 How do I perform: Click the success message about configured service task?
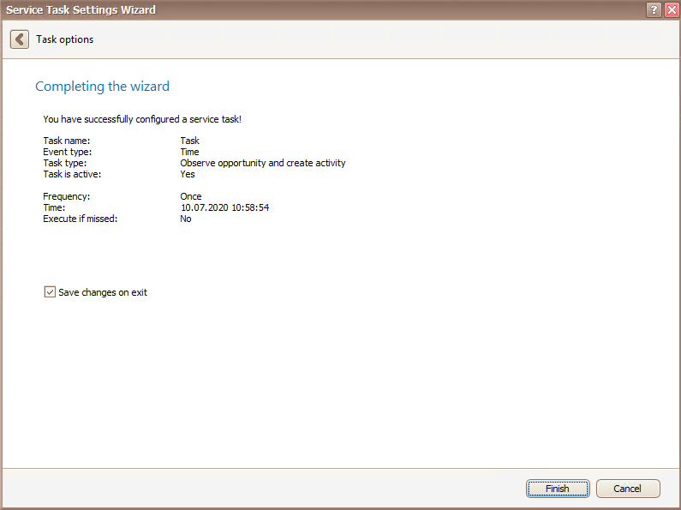142,119
